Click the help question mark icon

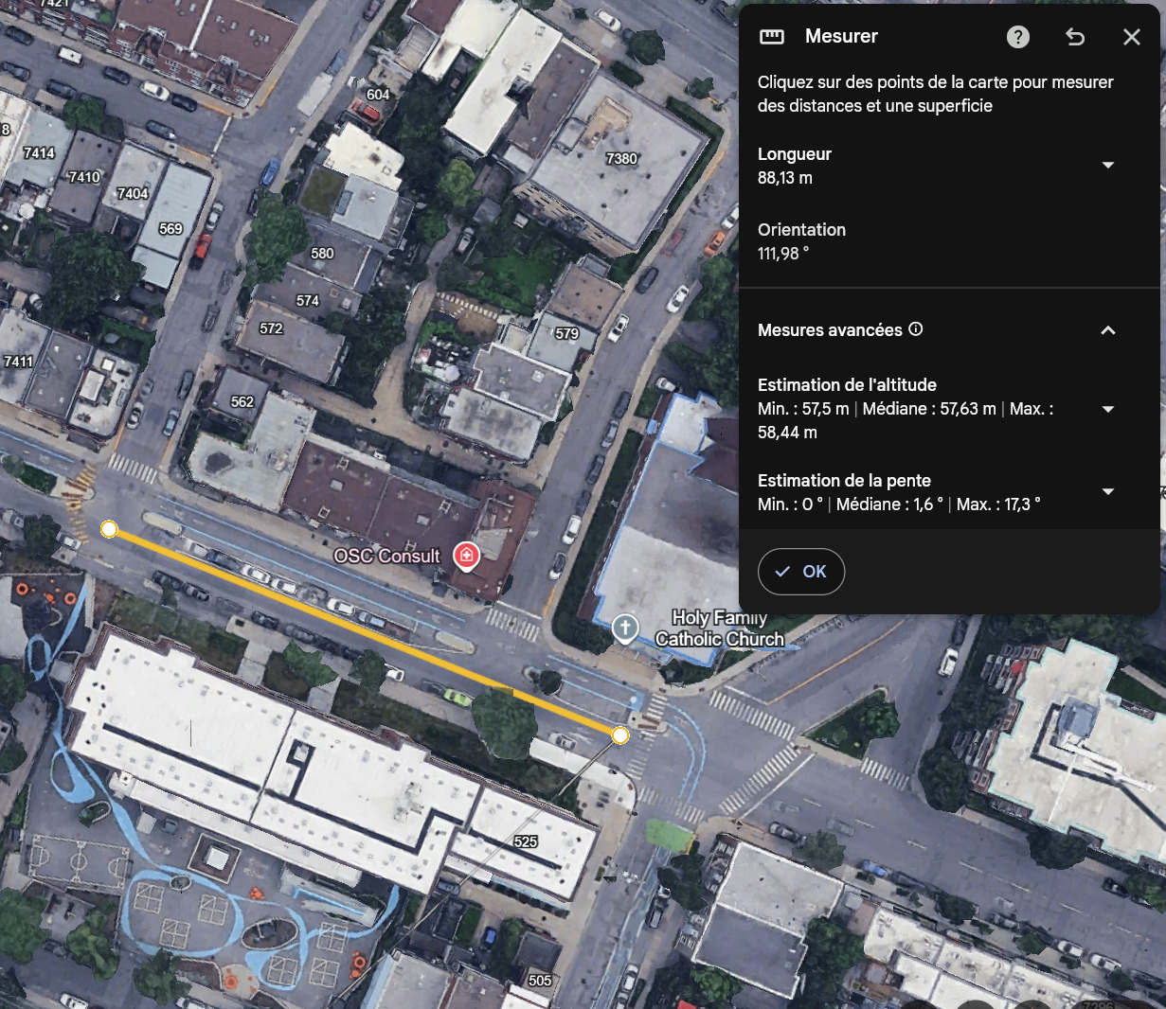click(x=1018, y=37)
